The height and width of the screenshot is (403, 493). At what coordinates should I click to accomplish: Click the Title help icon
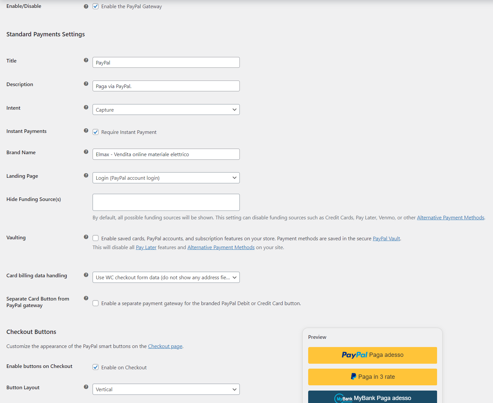click(x=86, y=60)
